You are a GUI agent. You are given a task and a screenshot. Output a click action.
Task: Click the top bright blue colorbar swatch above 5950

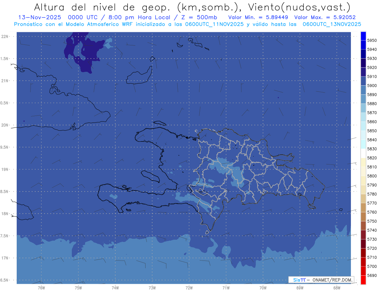363,36
